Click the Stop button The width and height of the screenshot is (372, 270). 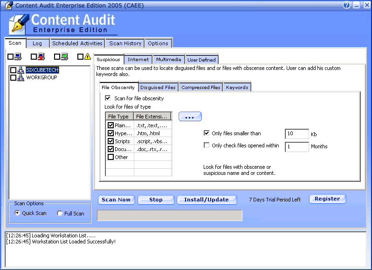point(156,200)
